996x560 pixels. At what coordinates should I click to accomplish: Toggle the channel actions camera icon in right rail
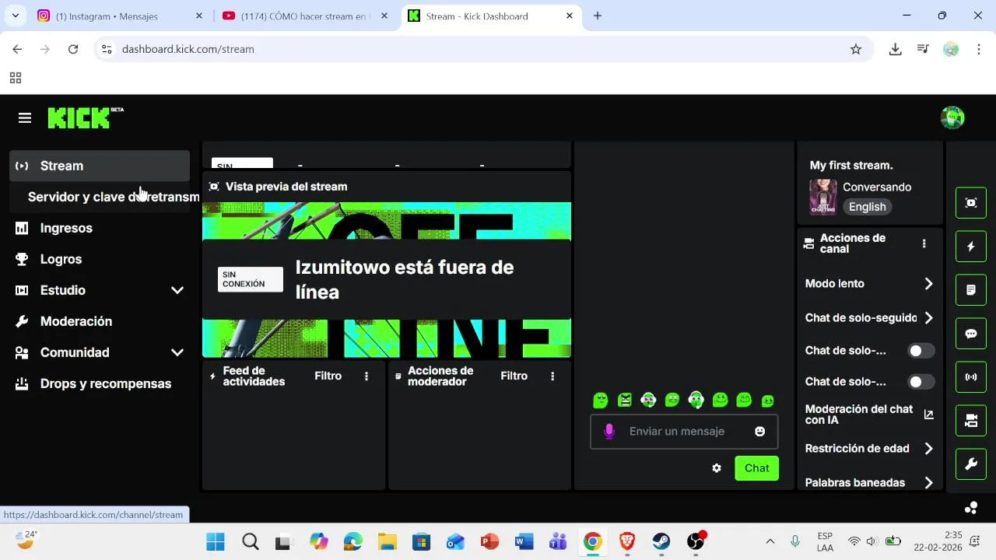pyautogui.click(x=971, y=421)
